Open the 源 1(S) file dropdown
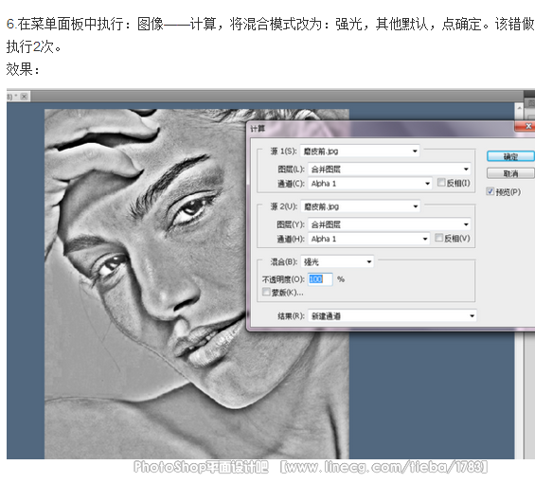This screenshot has width=535, height=483. pyautogui.click(x=360, y=151)
